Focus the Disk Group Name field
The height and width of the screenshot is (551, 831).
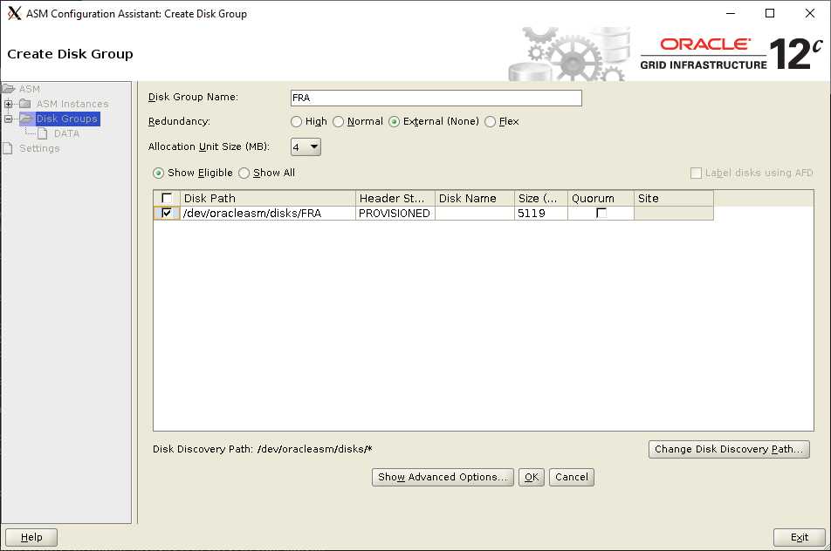[436, 98]
